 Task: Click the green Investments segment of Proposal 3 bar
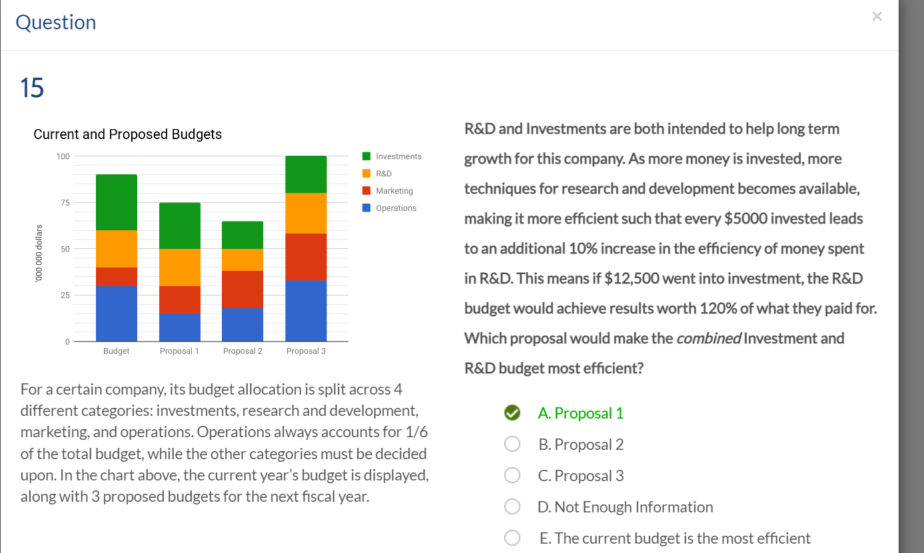click(306, 174)
